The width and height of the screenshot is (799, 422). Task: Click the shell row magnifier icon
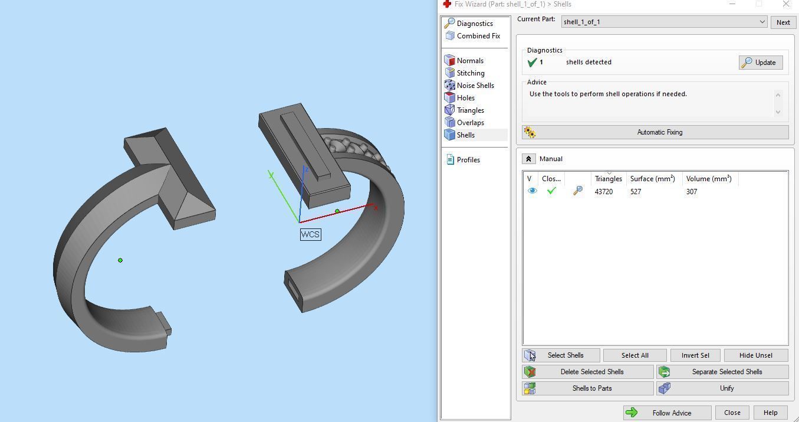tap(578, 191)
